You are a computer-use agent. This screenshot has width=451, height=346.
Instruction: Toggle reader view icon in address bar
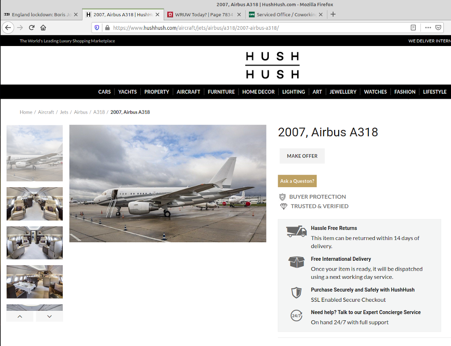point(413,28)
